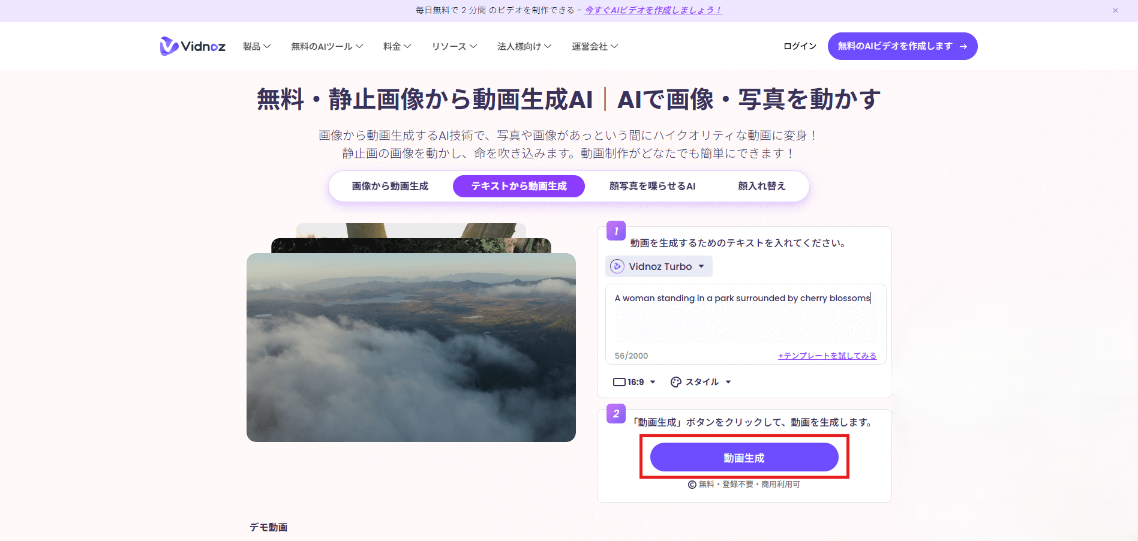Image resolution: width=1138 pixels, height=541 pixels.
Task: Click the step 2 numbered badge
Action: pyautogui.click(x=615, y=414)
